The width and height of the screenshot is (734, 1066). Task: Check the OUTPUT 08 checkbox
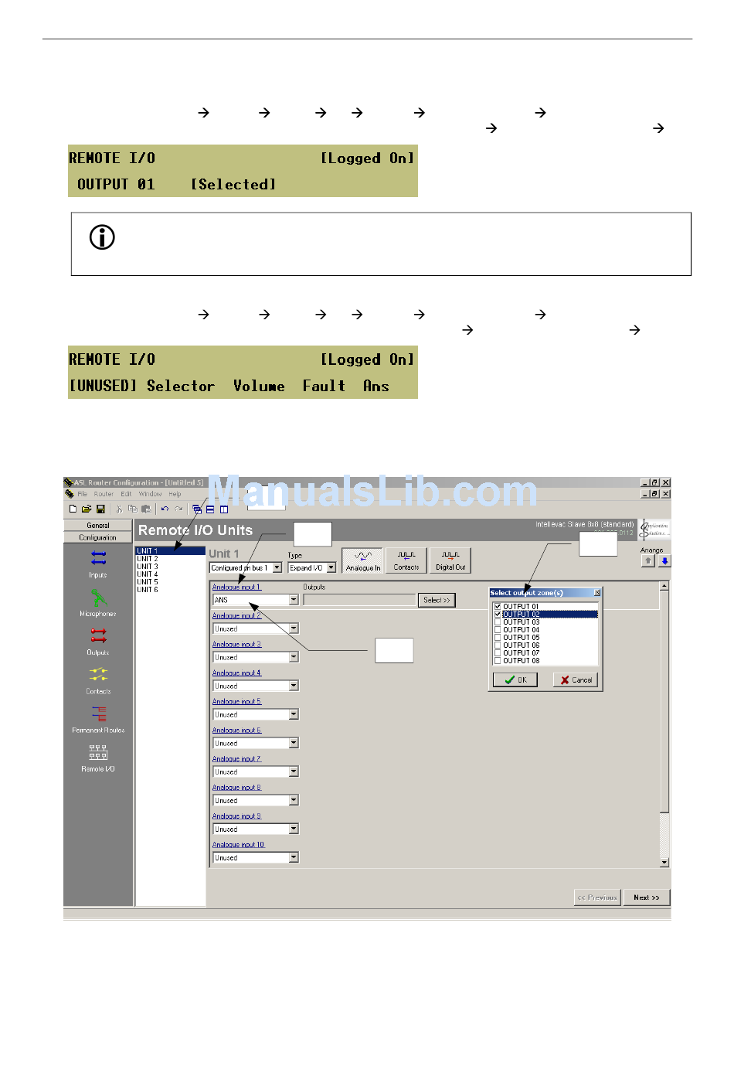click(x=498, y=661)
